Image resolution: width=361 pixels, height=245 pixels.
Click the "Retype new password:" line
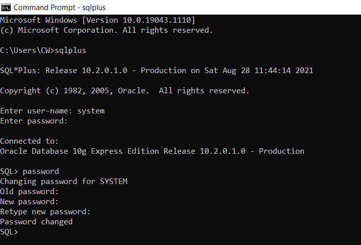point(45,212)
